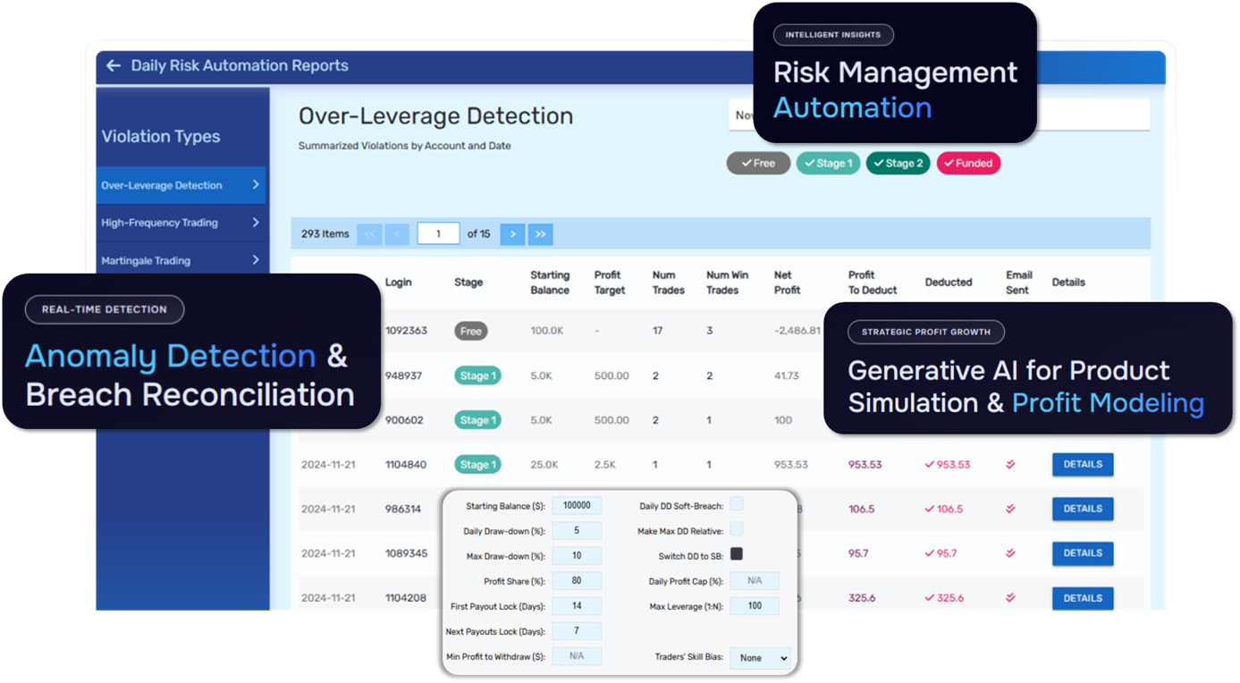The image size is (1240, 683).
Task: Open DETAILS for login 986314
Action: (x=1082, y=509)
